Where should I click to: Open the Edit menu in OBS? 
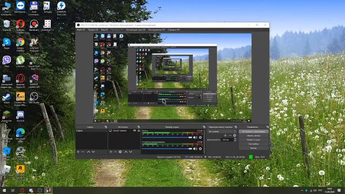pyautogui.click(x=93, y=30)
